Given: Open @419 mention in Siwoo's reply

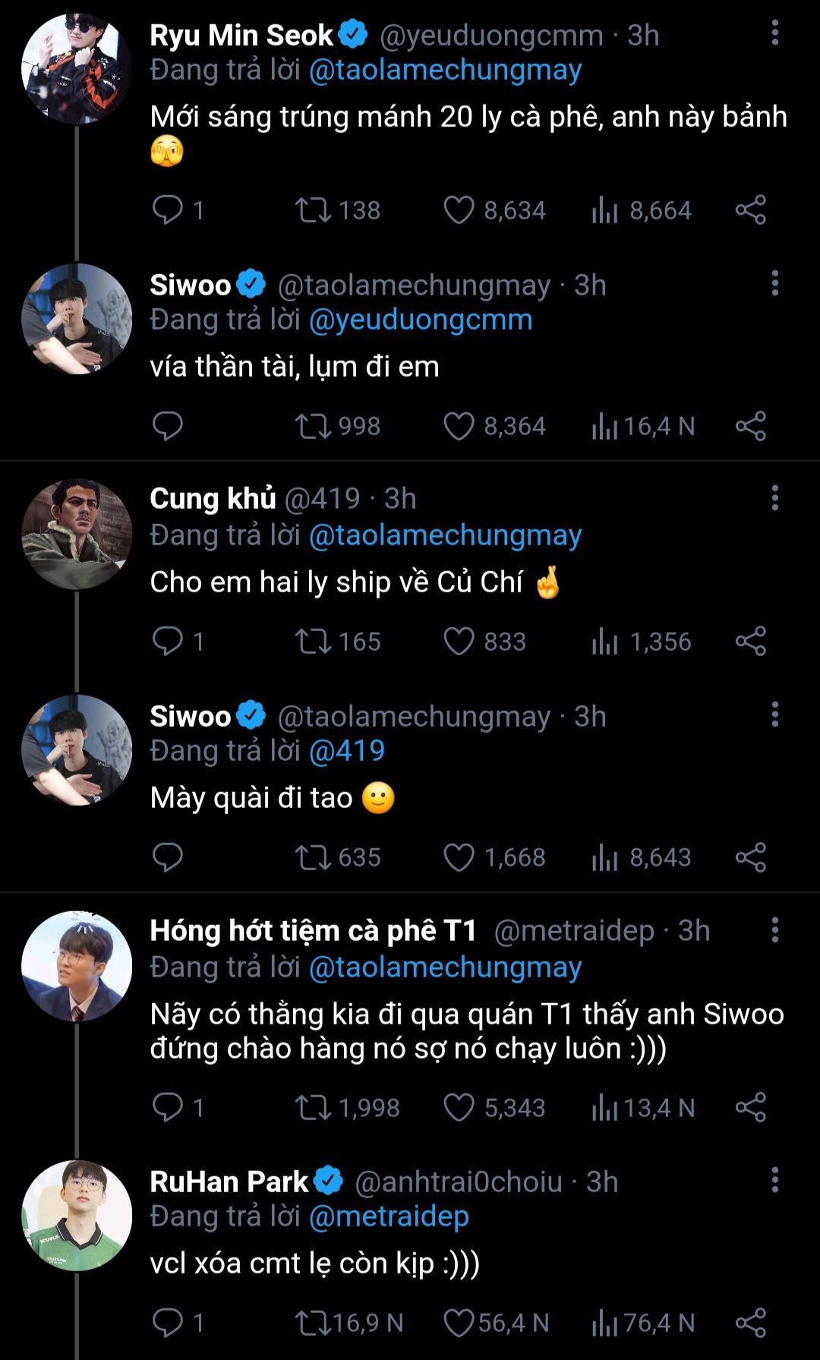Looking at the screenshot, I should [x=347, y=751].
